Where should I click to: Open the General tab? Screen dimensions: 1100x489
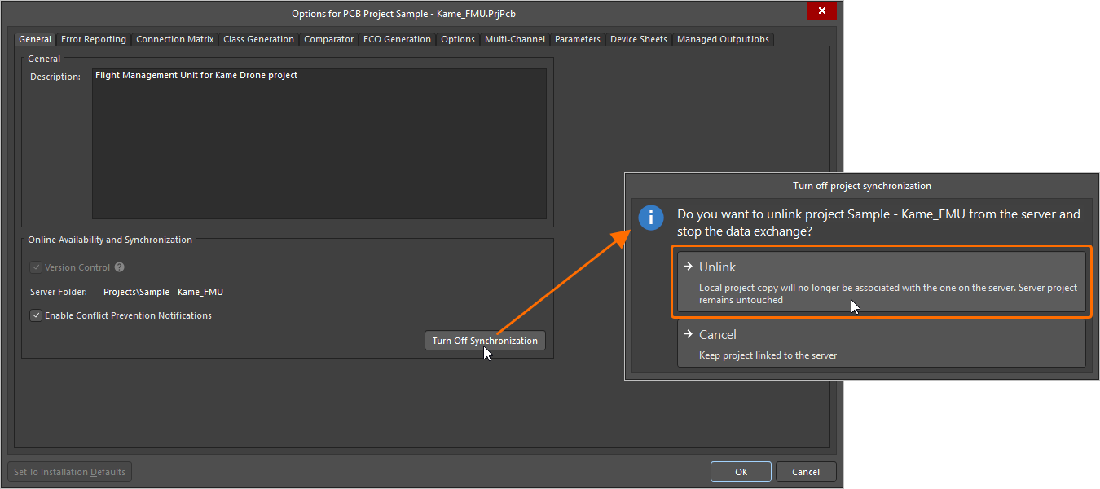pyautogui.click(x=35, y=39)
